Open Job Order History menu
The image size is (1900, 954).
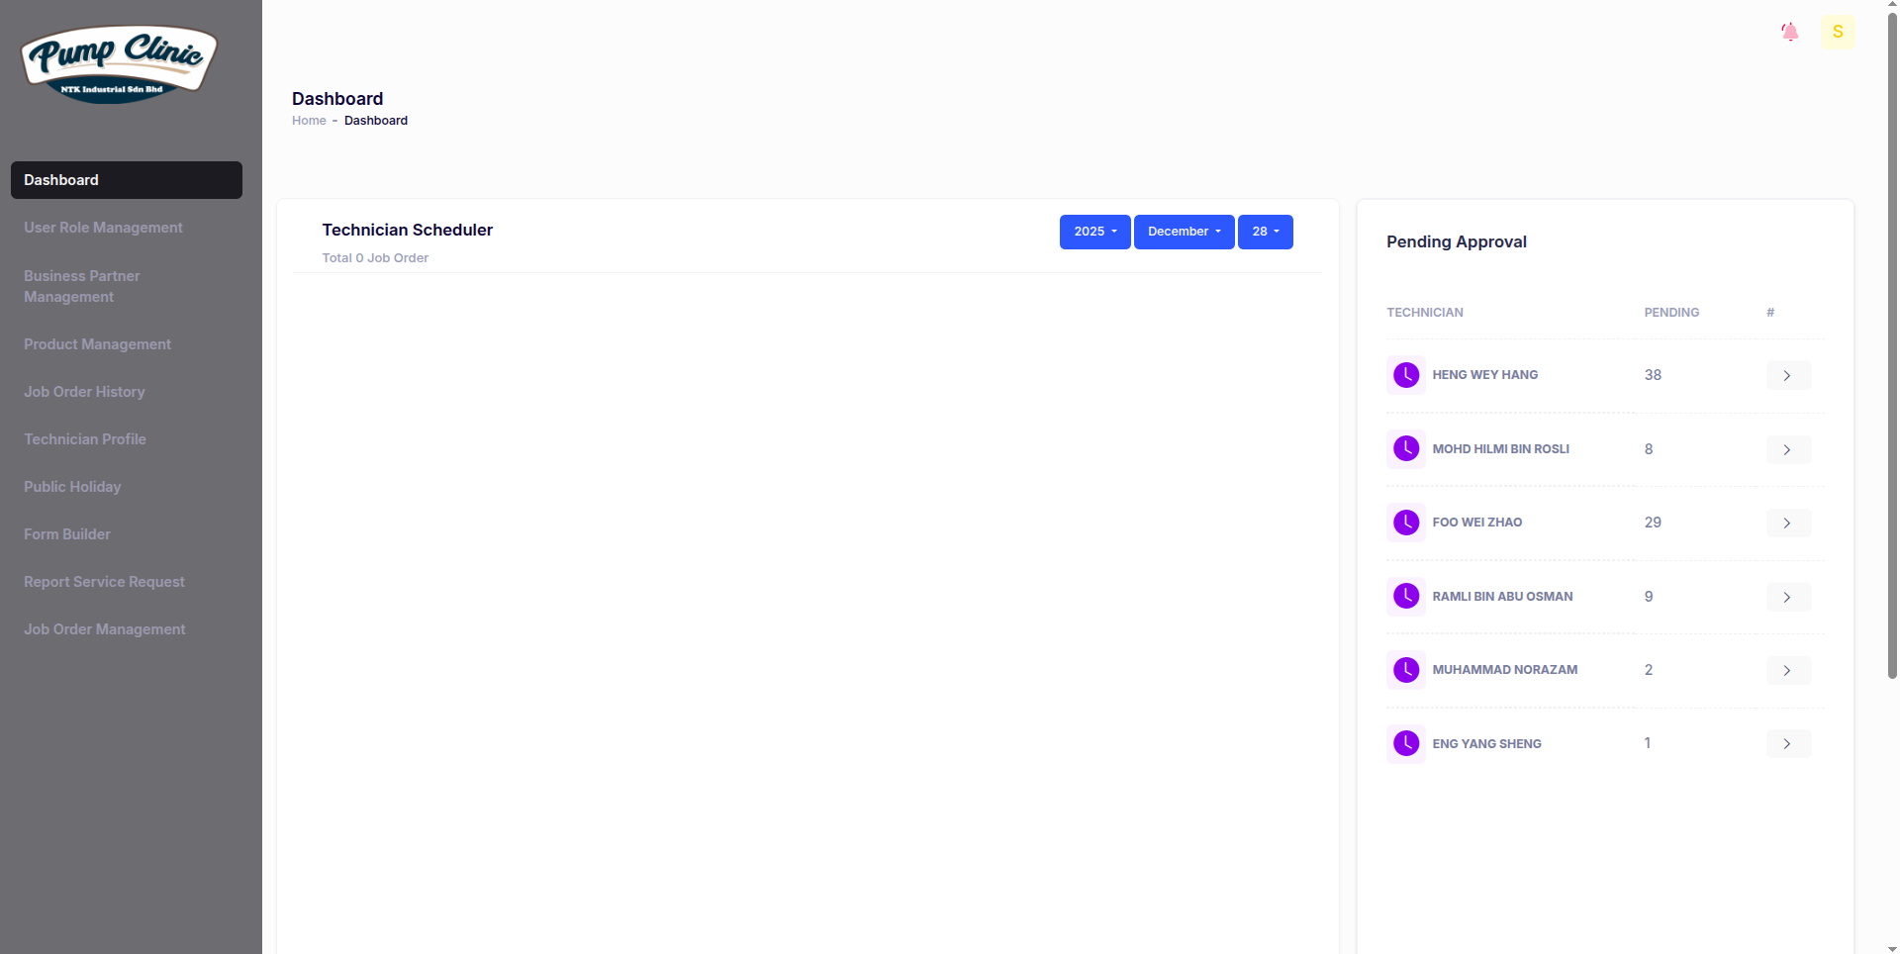click(x=127, y=392)
